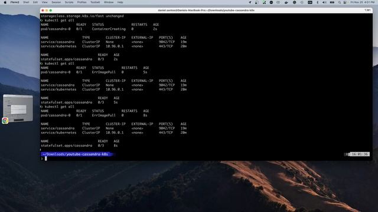The height and width of the screenshot is (212, 378).
Task: Open the Session menu
Action: click(56, 2)
